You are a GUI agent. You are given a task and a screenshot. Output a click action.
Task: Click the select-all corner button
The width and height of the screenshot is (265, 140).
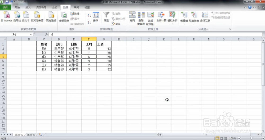[x=3, y=39]
